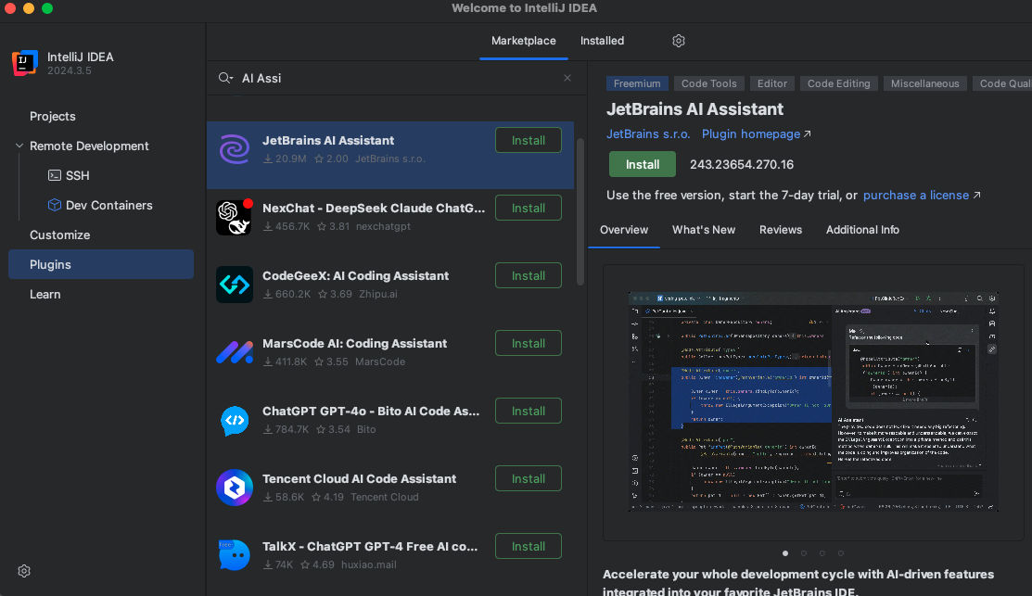The height and width of the screenshot is (596, 1032).
Task: Click the Bito ChatGPT plugin icon
Action: pos(235,420)
